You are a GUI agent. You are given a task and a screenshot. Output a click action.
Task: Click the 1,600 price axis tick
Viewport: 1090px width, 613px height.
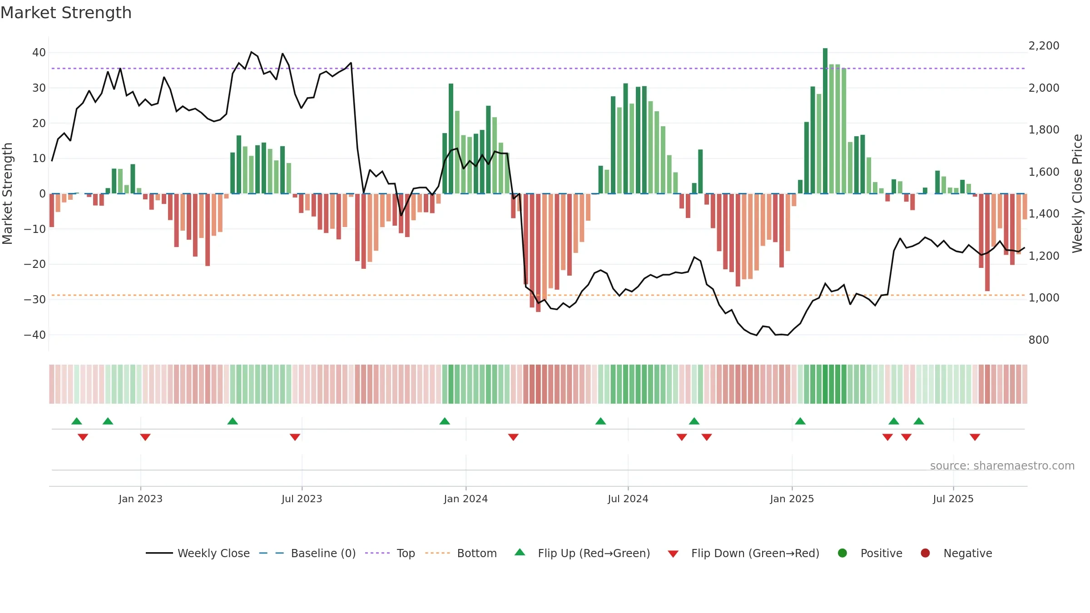[1044, 172]
